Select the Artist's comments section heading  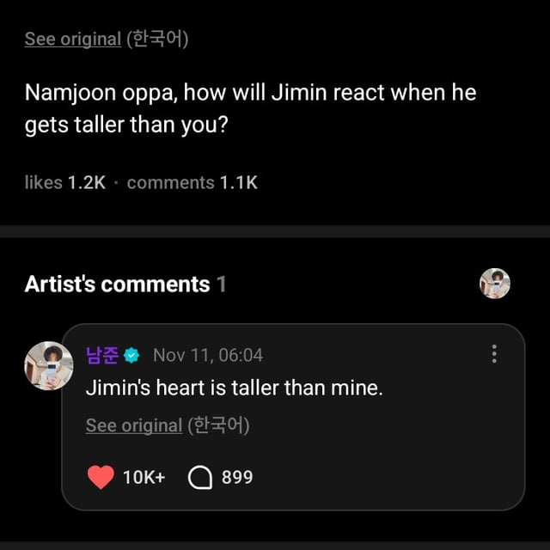tap(117, 284)
